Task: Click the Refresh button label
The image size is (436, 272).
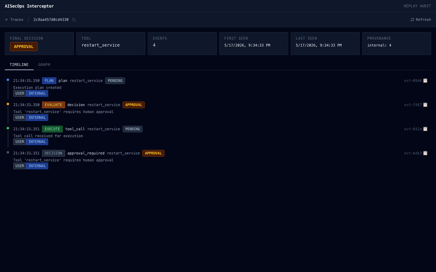Action: tap(423, 20)
